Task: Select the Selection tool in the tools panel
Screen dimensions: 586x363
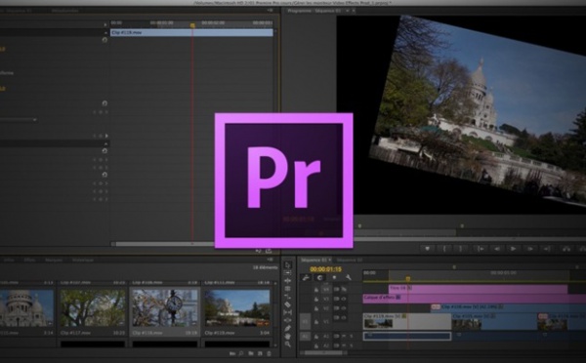Action: click(287, 265)
